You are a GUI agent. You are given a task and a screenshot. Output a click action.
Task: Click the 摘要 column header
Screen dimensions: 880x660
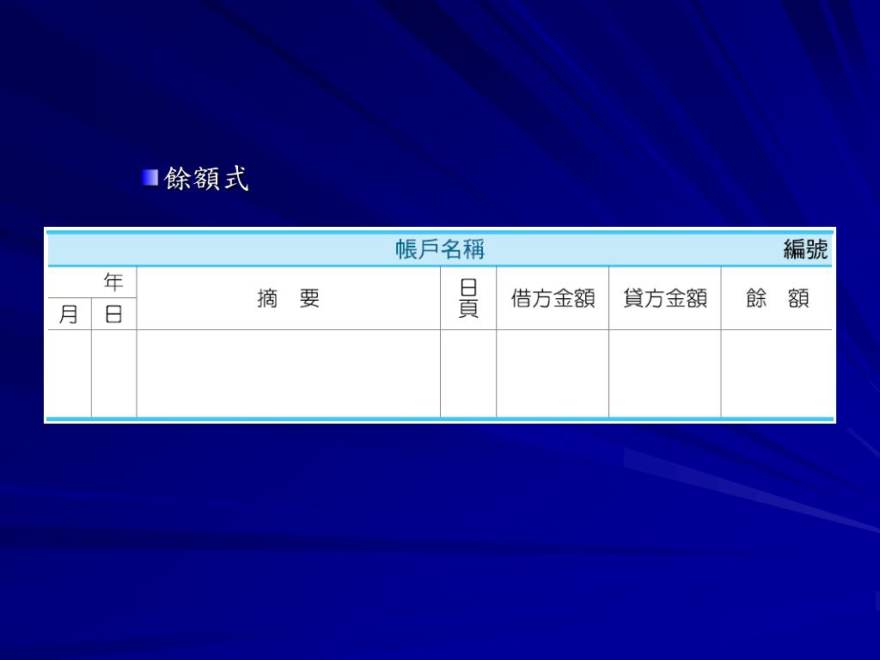coord(289,298)
